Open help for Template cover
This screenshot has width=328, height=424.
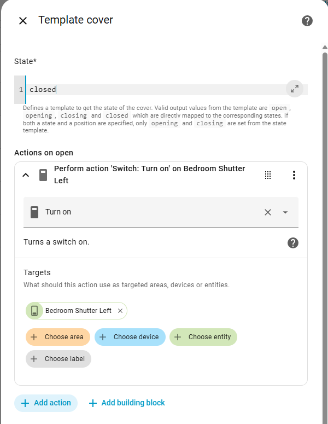[307, 21]
